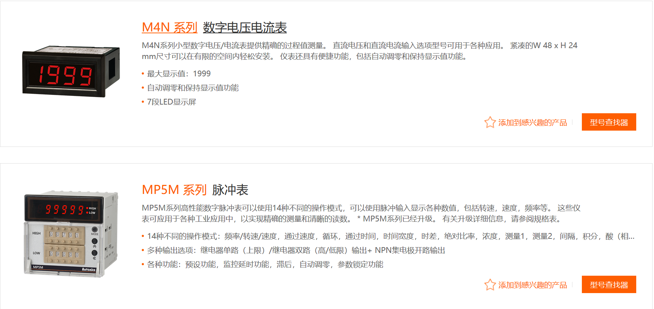Click the M4N series description paragraph
The height and width of the screenshot is (309, 654).
pos(359,51)
